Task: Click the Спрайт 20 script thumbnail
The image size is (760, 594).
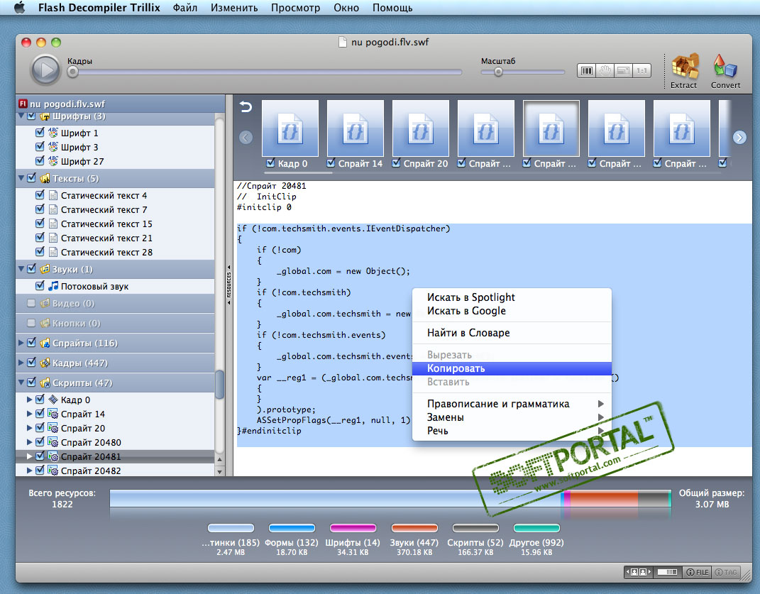Action: (x=421, y=128)
